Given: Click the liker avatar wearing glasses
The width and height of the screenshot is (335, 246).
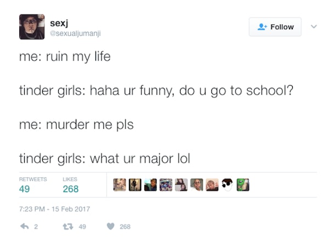Looking at the screenshot, I should click(197, 185).
